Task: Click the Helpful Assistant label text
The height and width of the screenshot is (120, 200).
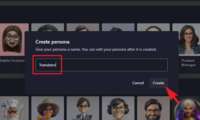Action: 12,60
